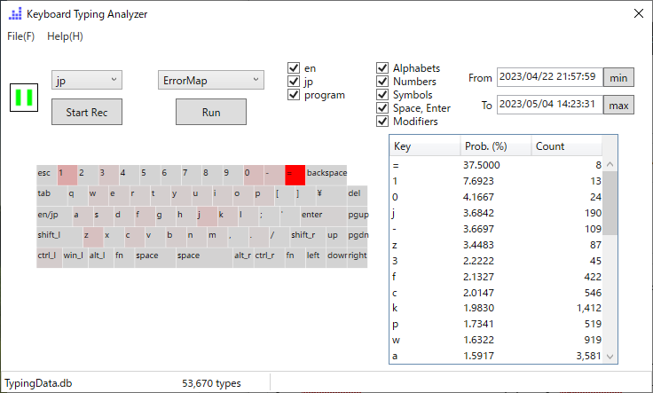Open the jp layout dropdown
Viewport: 653px width, 393px height.
[87, 80]
